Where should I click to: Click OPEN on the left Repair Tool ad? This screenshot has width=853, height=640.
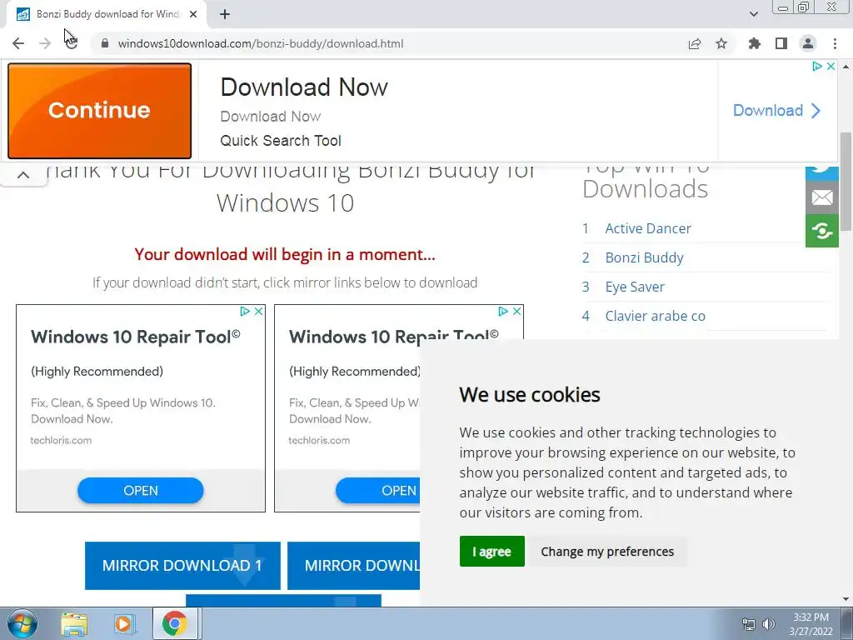tap(140, 490)
